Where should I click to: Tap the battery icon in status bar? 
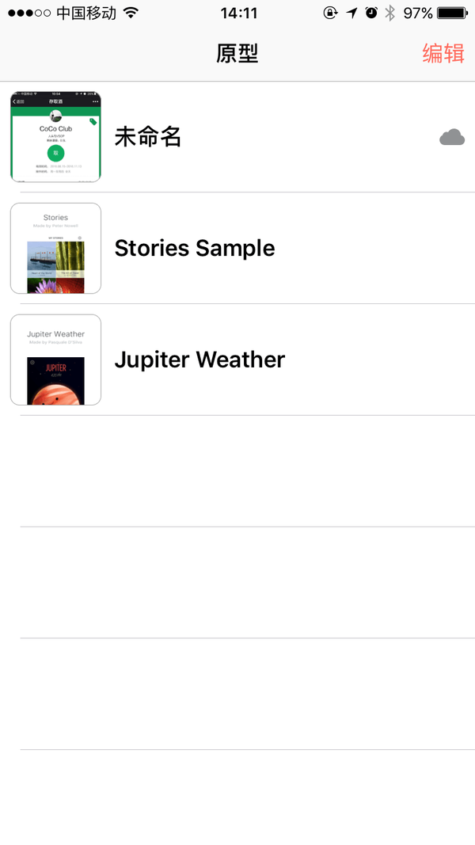[452, 13]
